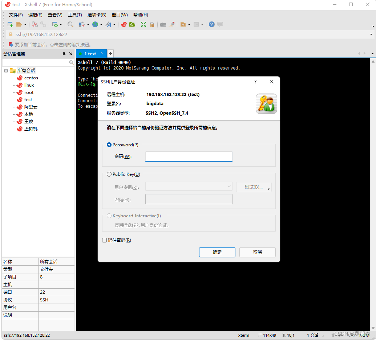376x340 pixels.
Task: Click the globe encoding toolbar icon
Action: point(95,24)
